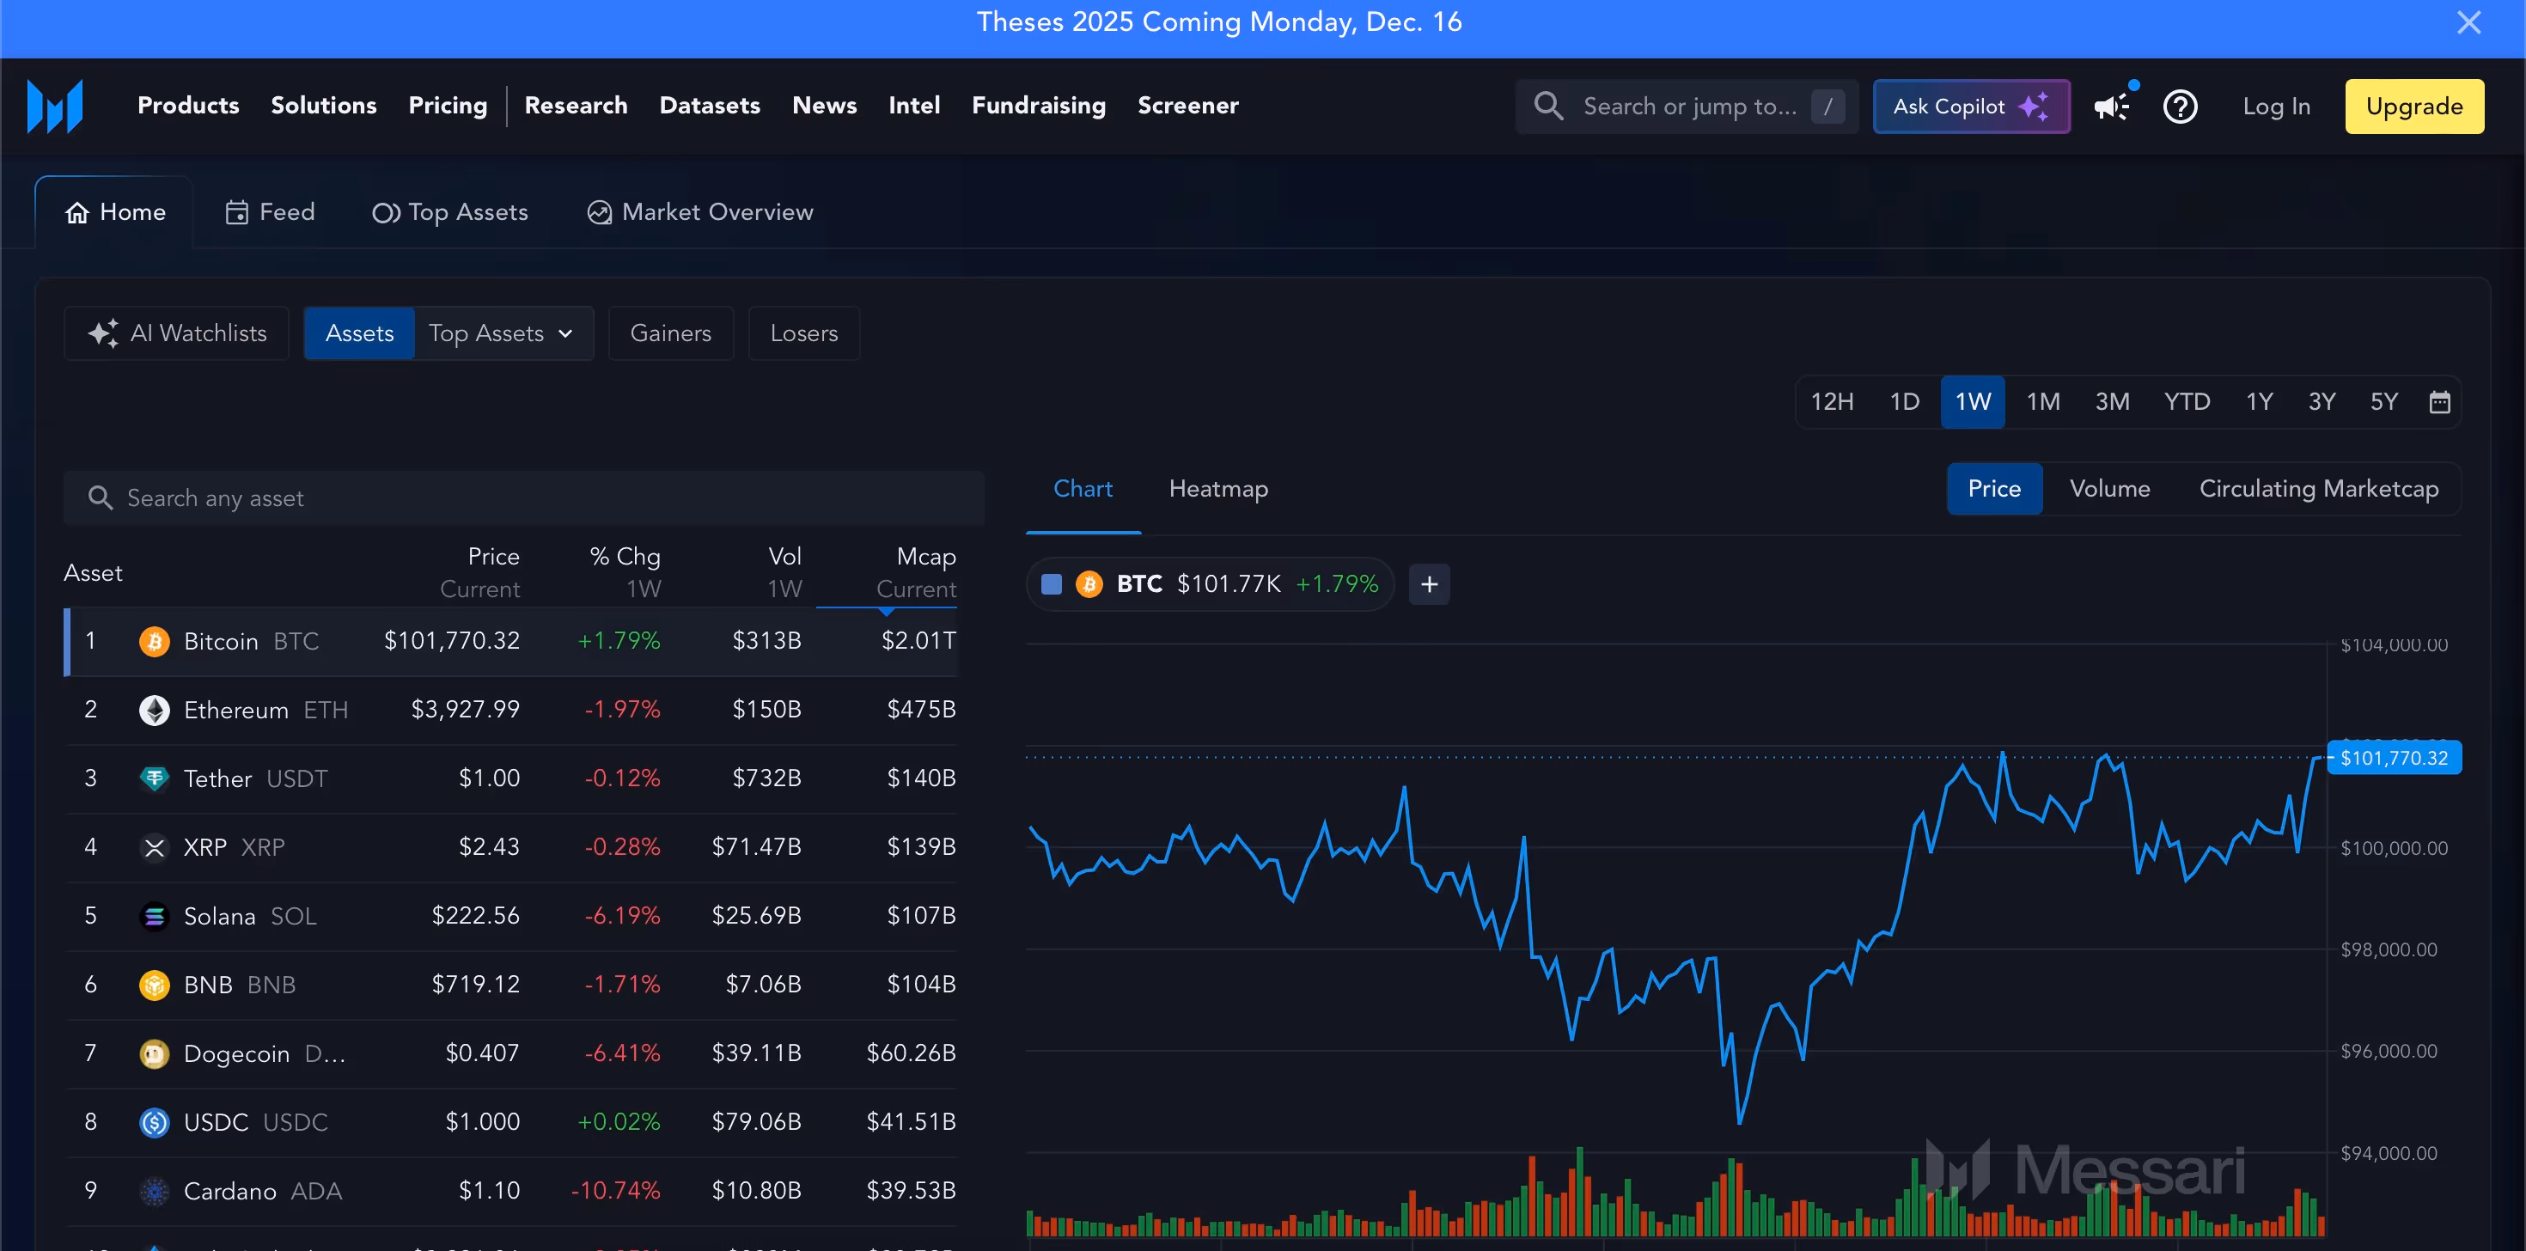Click the XRP coin icon in table

point(154,847)
